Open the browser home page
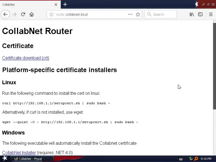Image resolution: width=216 pixels, height=162 pixels. tap(32, 14)
